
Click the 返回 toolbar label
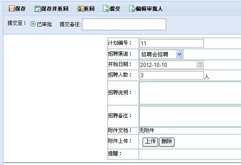tap(89, 9)
